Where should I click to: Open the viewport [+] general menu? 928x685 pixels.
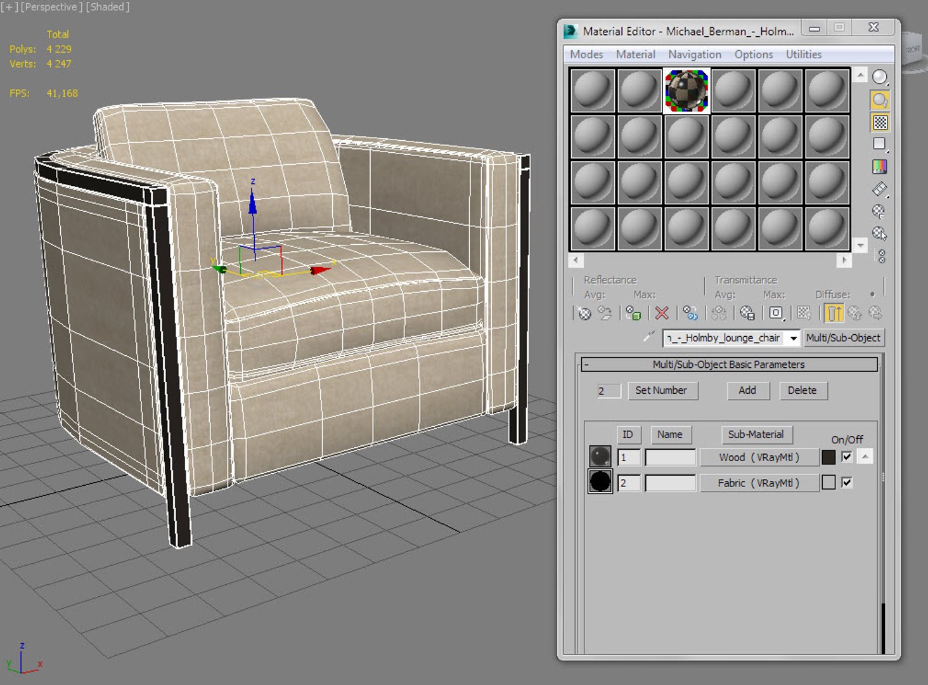pos(10,7)
